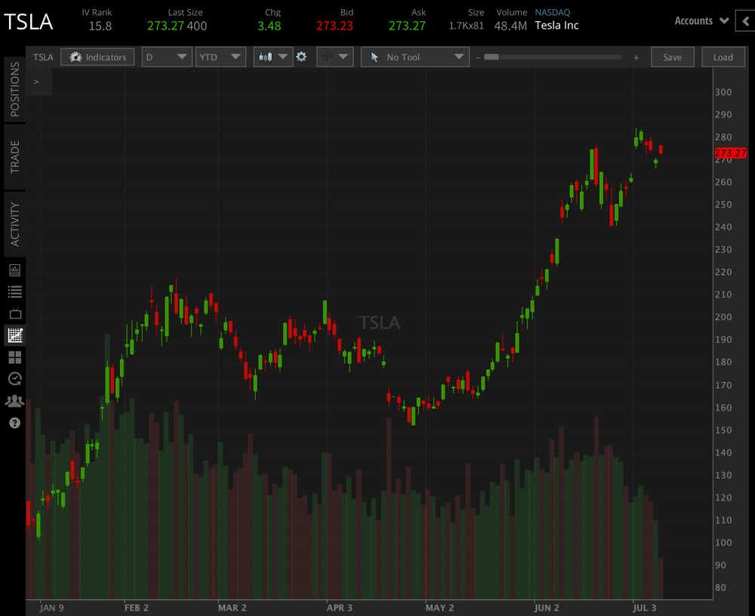Open the No Tool drawing selector
Viewport: 755px width, 616px height.
tap(415, 57)
